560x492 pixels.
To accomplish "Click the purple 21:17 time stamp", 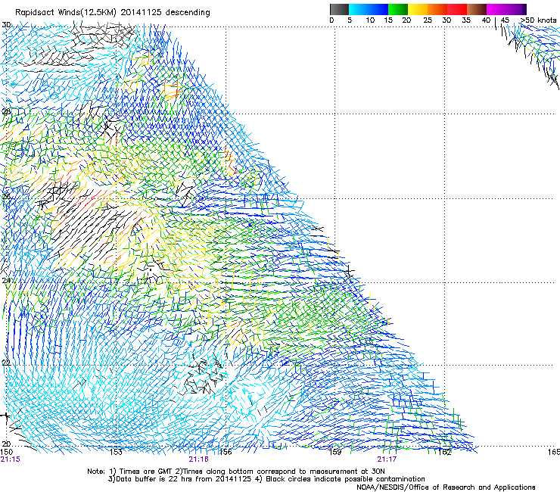I will (387, 459).
